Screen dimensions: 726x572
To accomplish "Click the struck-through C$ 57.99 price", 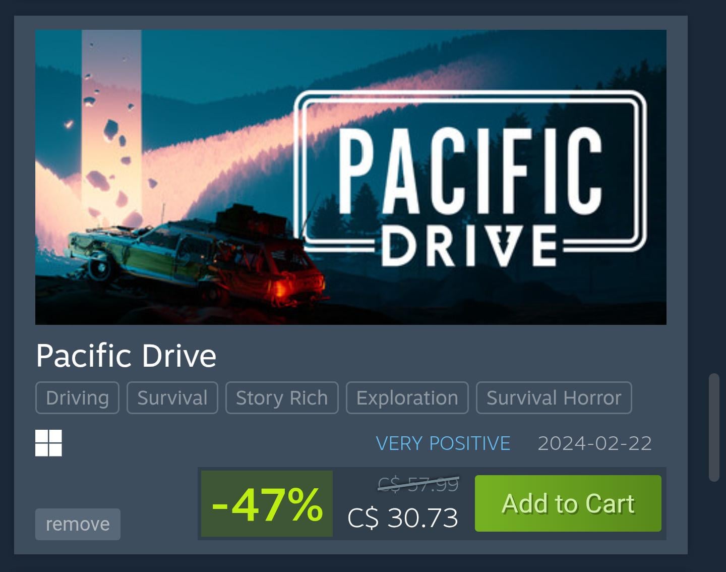I will (x=418, y=484).
